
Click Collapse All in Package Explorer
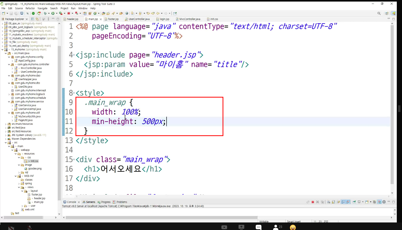tap(32, 19)
